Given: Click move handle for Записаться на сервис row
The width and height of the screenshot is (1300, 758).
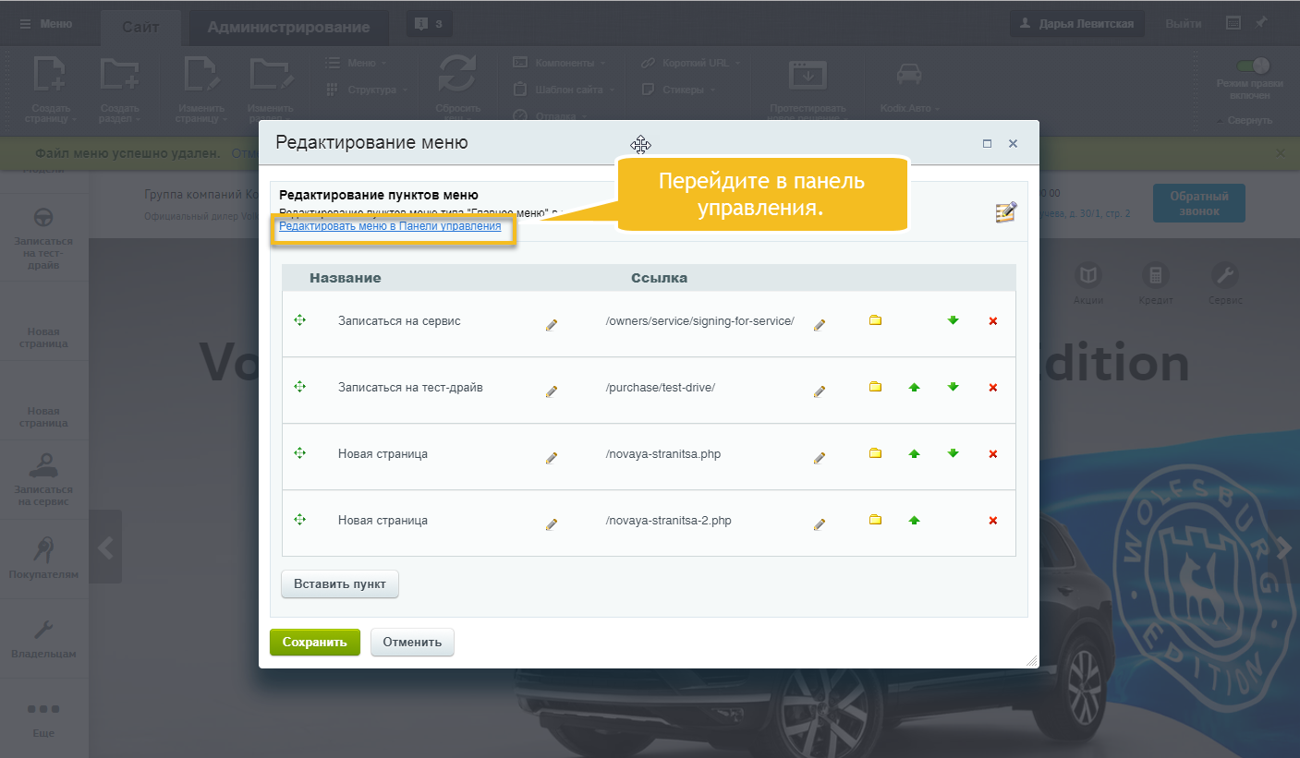Looking at the screenshot, I should point(299,320).
